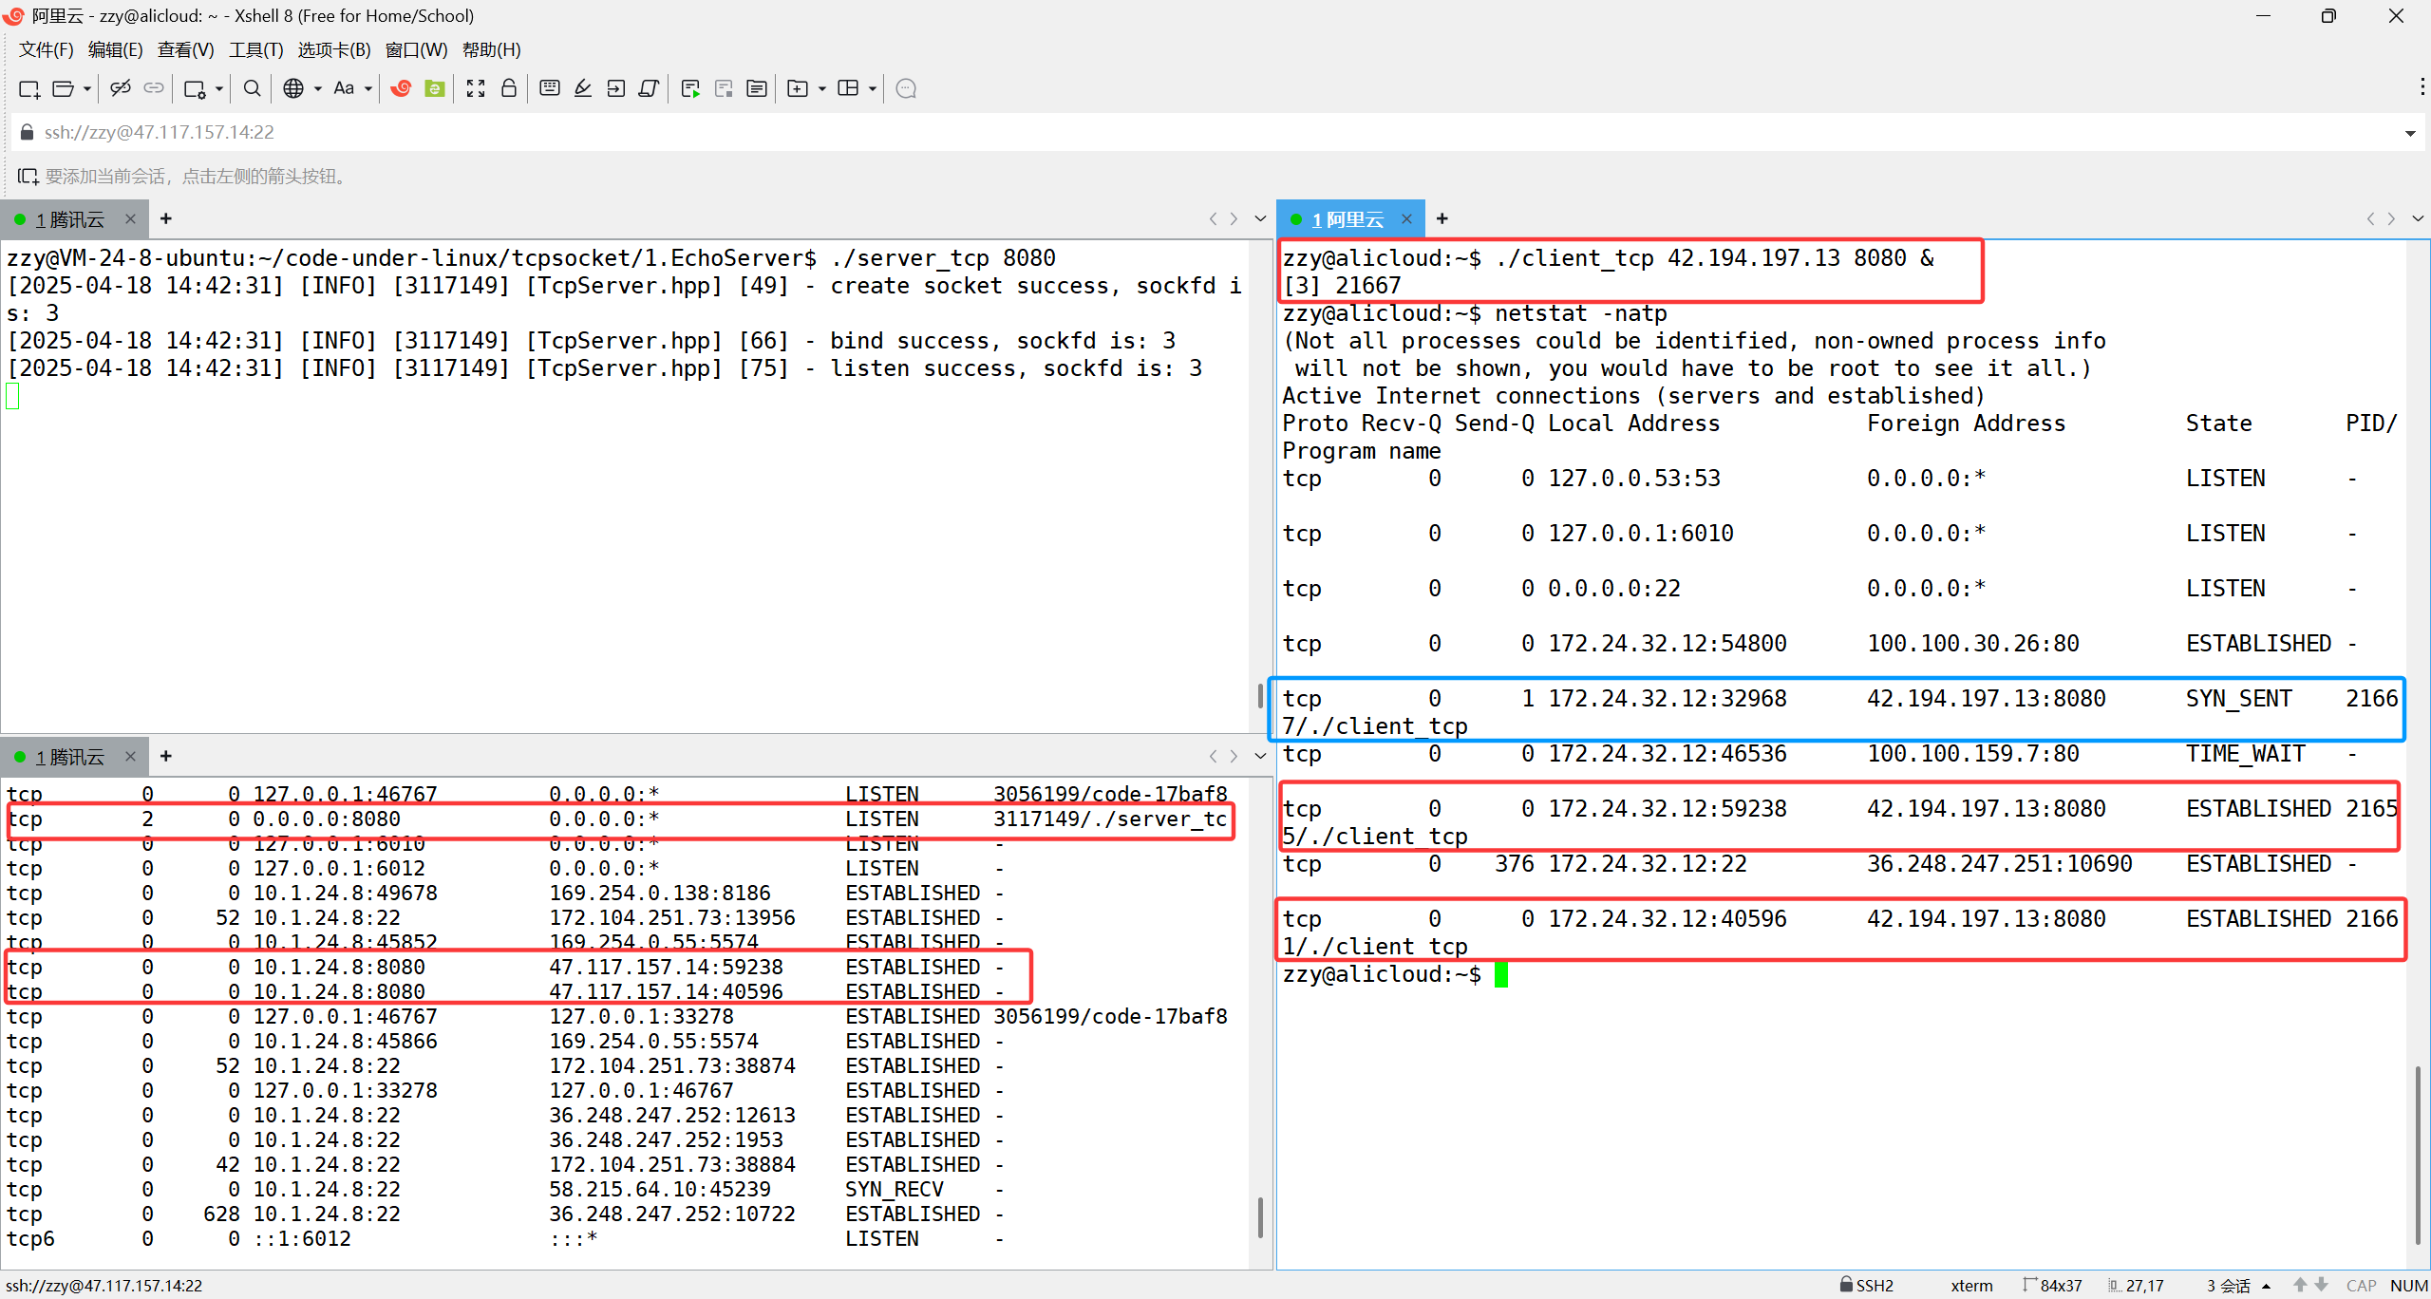
Task: Open the Find search icon
Action: click(x=252, y=88)
